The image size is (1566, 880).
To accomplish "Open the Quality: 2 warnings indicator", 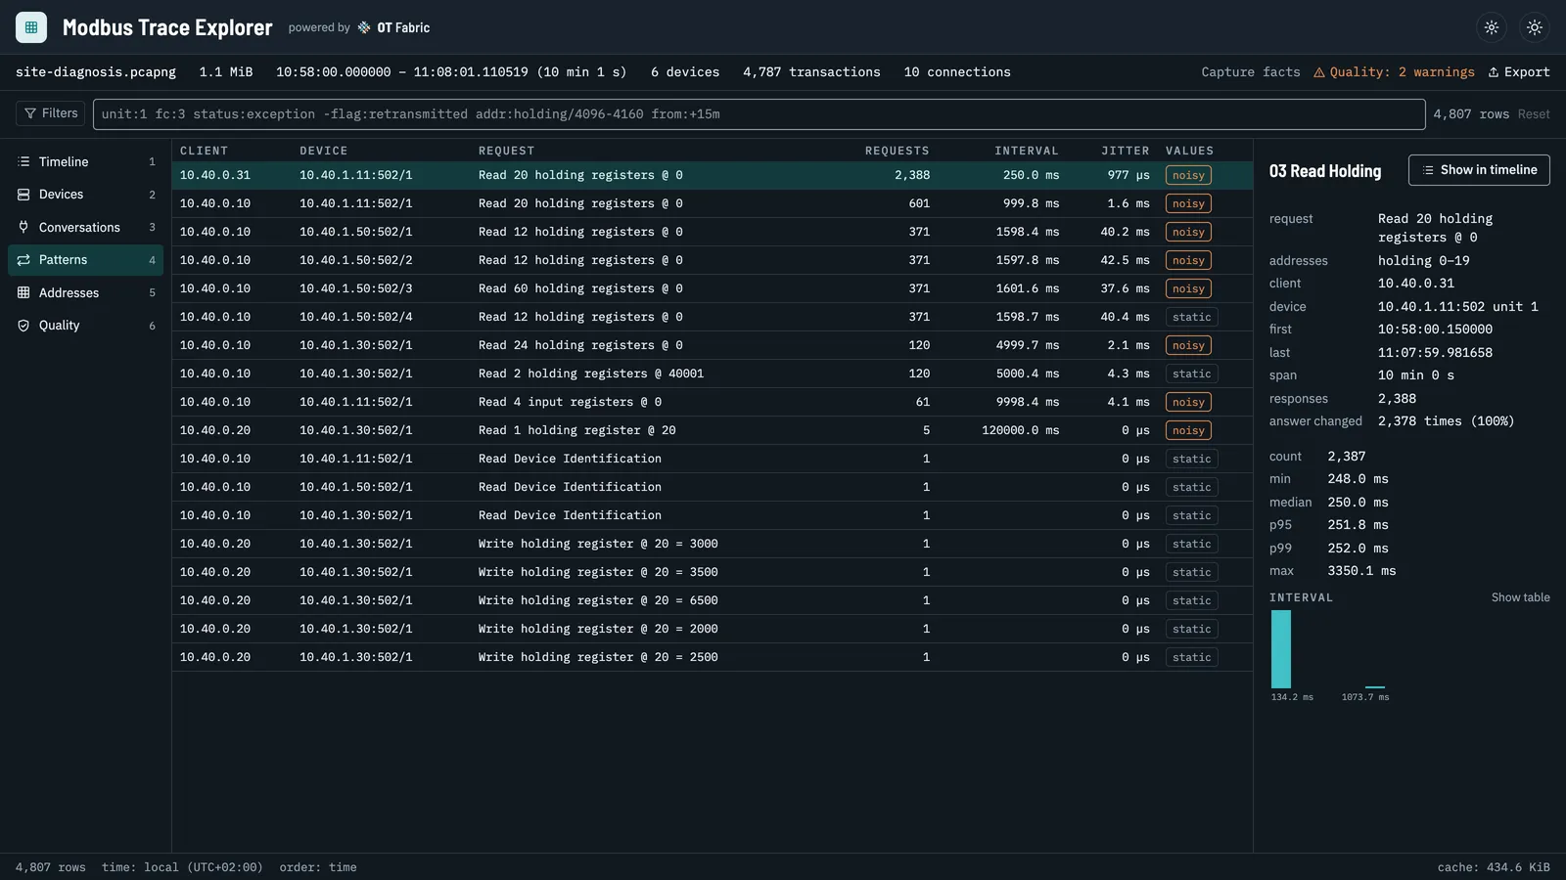I will tap(1394, 72).
